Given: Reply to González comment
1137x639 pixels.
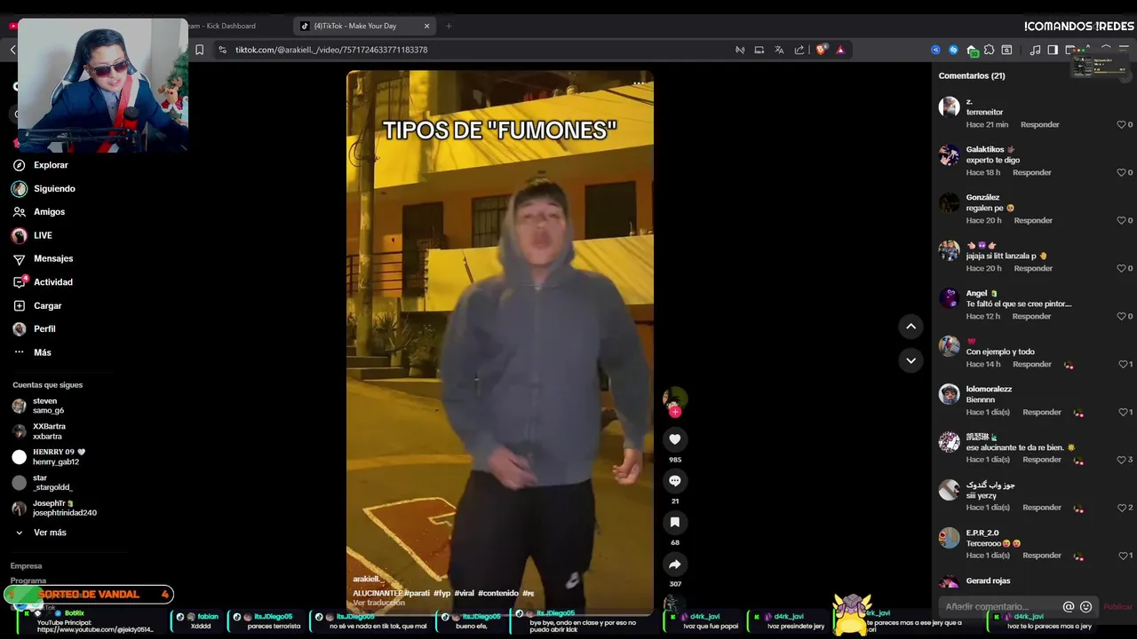Looking at the screenshot, I should pos(1033,221).
